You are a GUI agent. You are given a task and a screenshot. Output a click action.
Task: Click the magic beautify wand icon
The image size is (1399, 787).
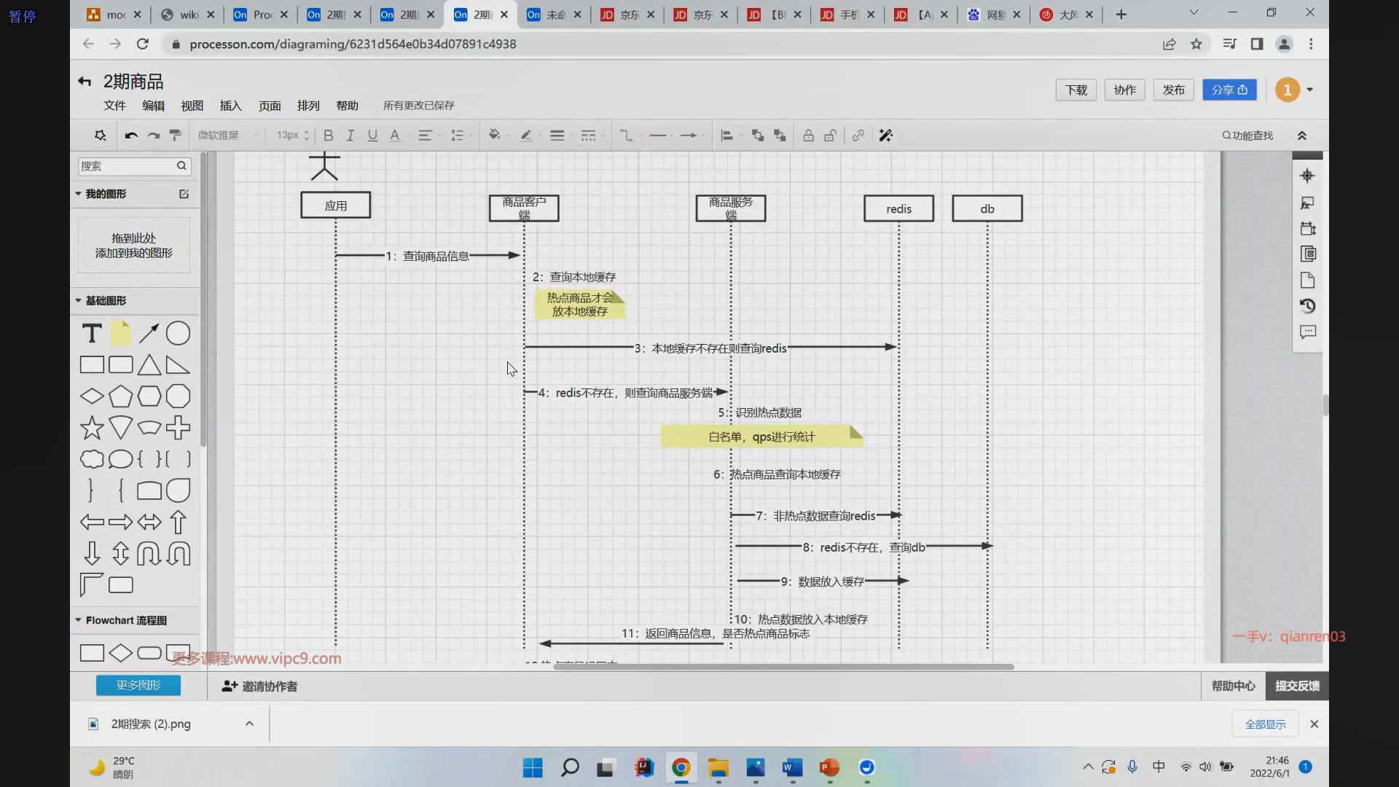(x=886, y=136)
